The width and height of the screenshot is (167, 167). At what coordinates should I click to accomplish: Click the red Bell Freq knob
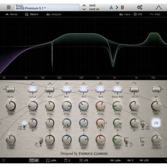pyautogui.click(x=101, y=106)
